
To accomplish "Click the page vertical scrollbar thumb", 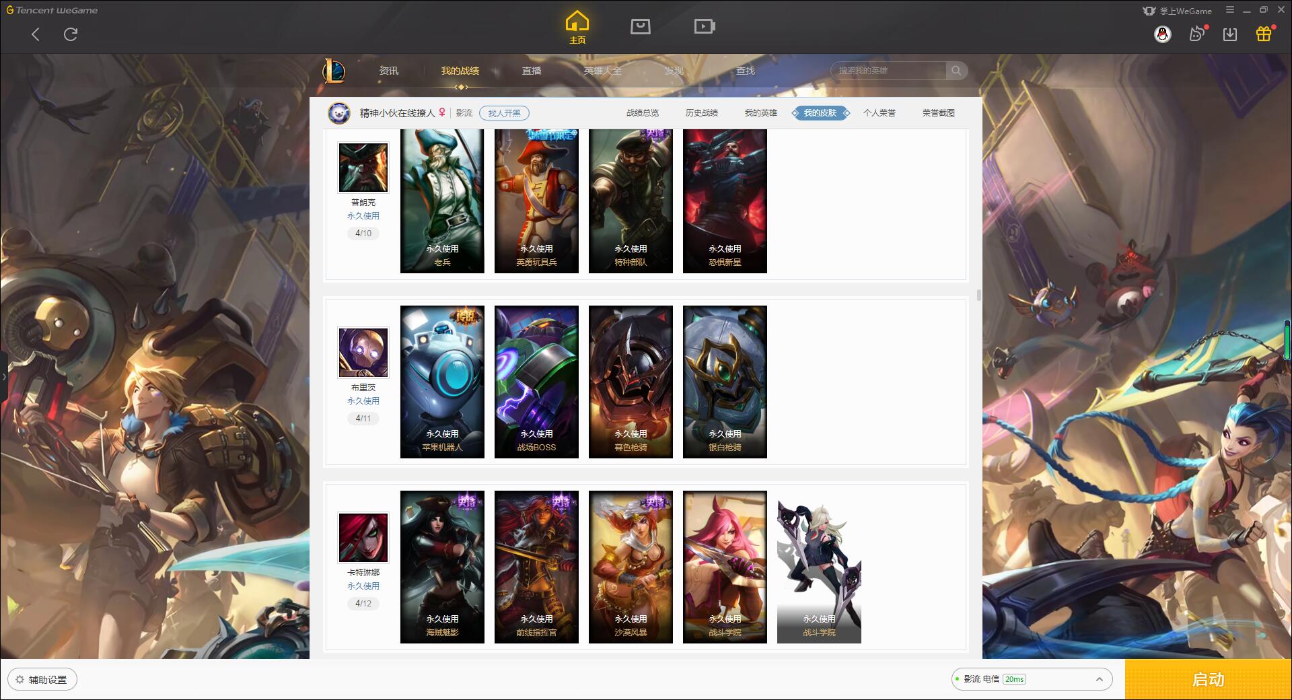I will 978,295.
